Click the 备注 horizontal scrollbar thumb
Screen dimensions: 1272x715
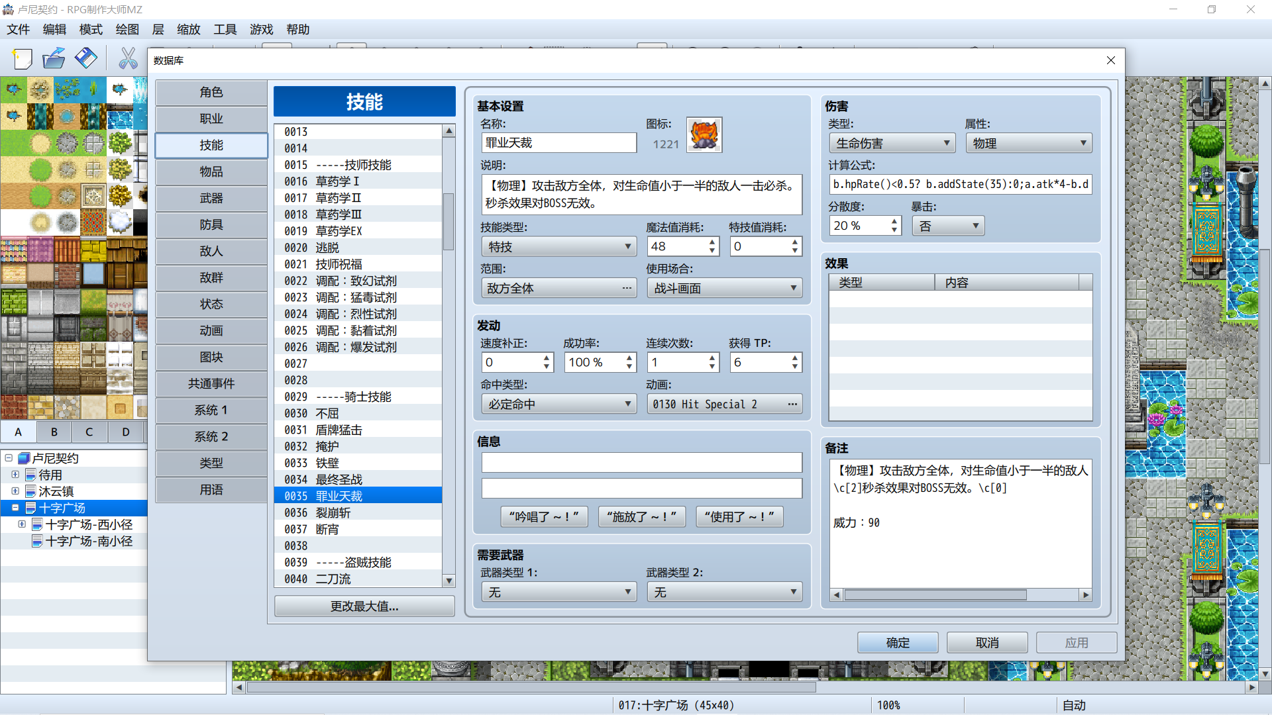coord(935,595)
